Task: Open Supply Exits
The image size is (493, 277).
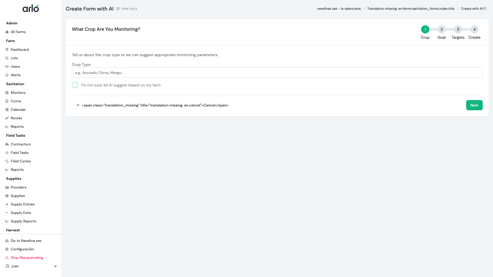Action: click(x=21, y=213)
